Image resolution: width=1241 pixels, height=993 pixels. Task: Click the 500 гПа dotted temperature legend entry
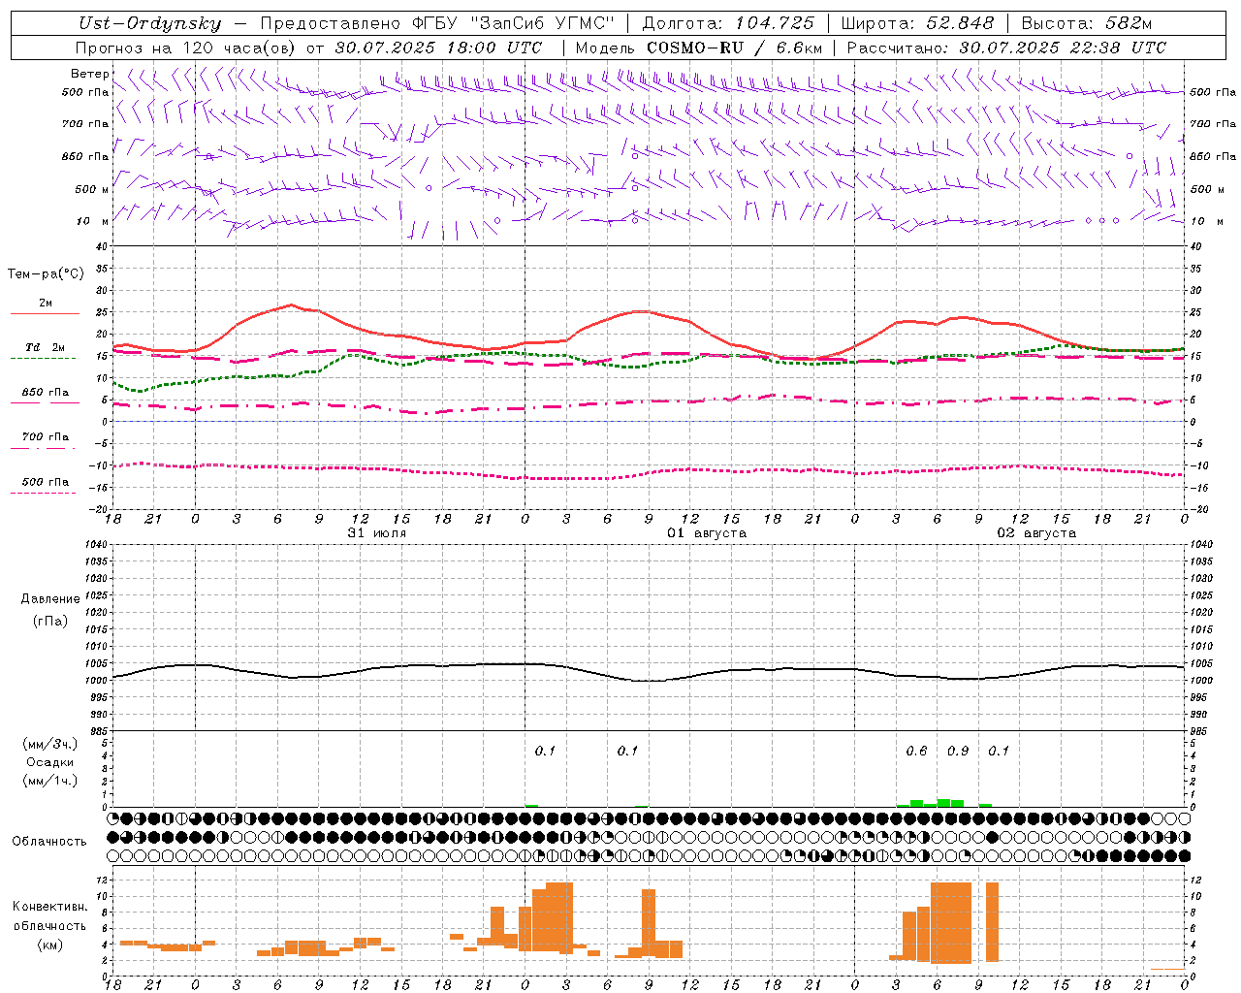(x=46, y=482)
